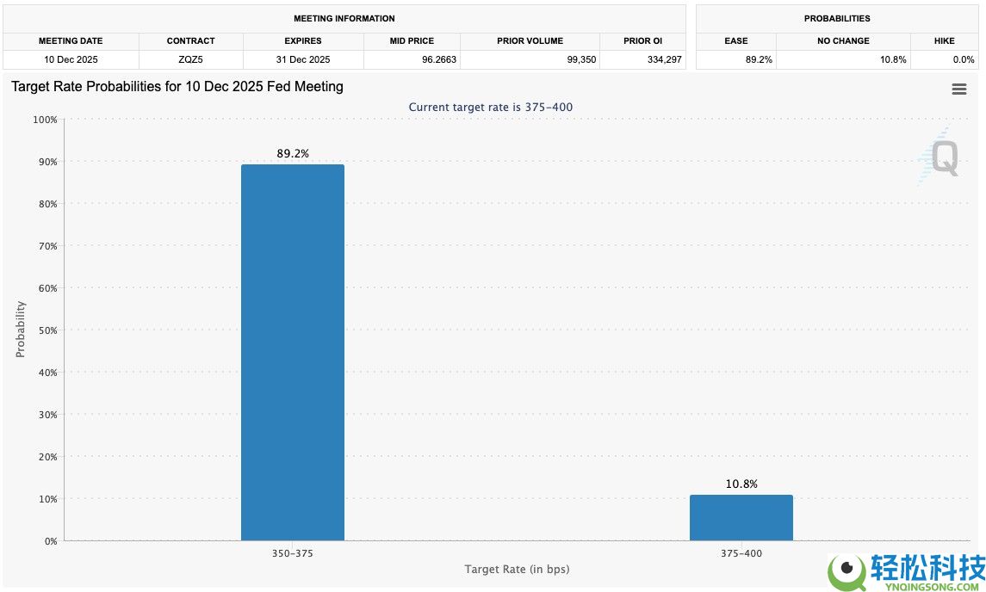This screenshot has height=592, width=986.
Task: Click the MEETING DATE column header
Action: pos(71,40)
